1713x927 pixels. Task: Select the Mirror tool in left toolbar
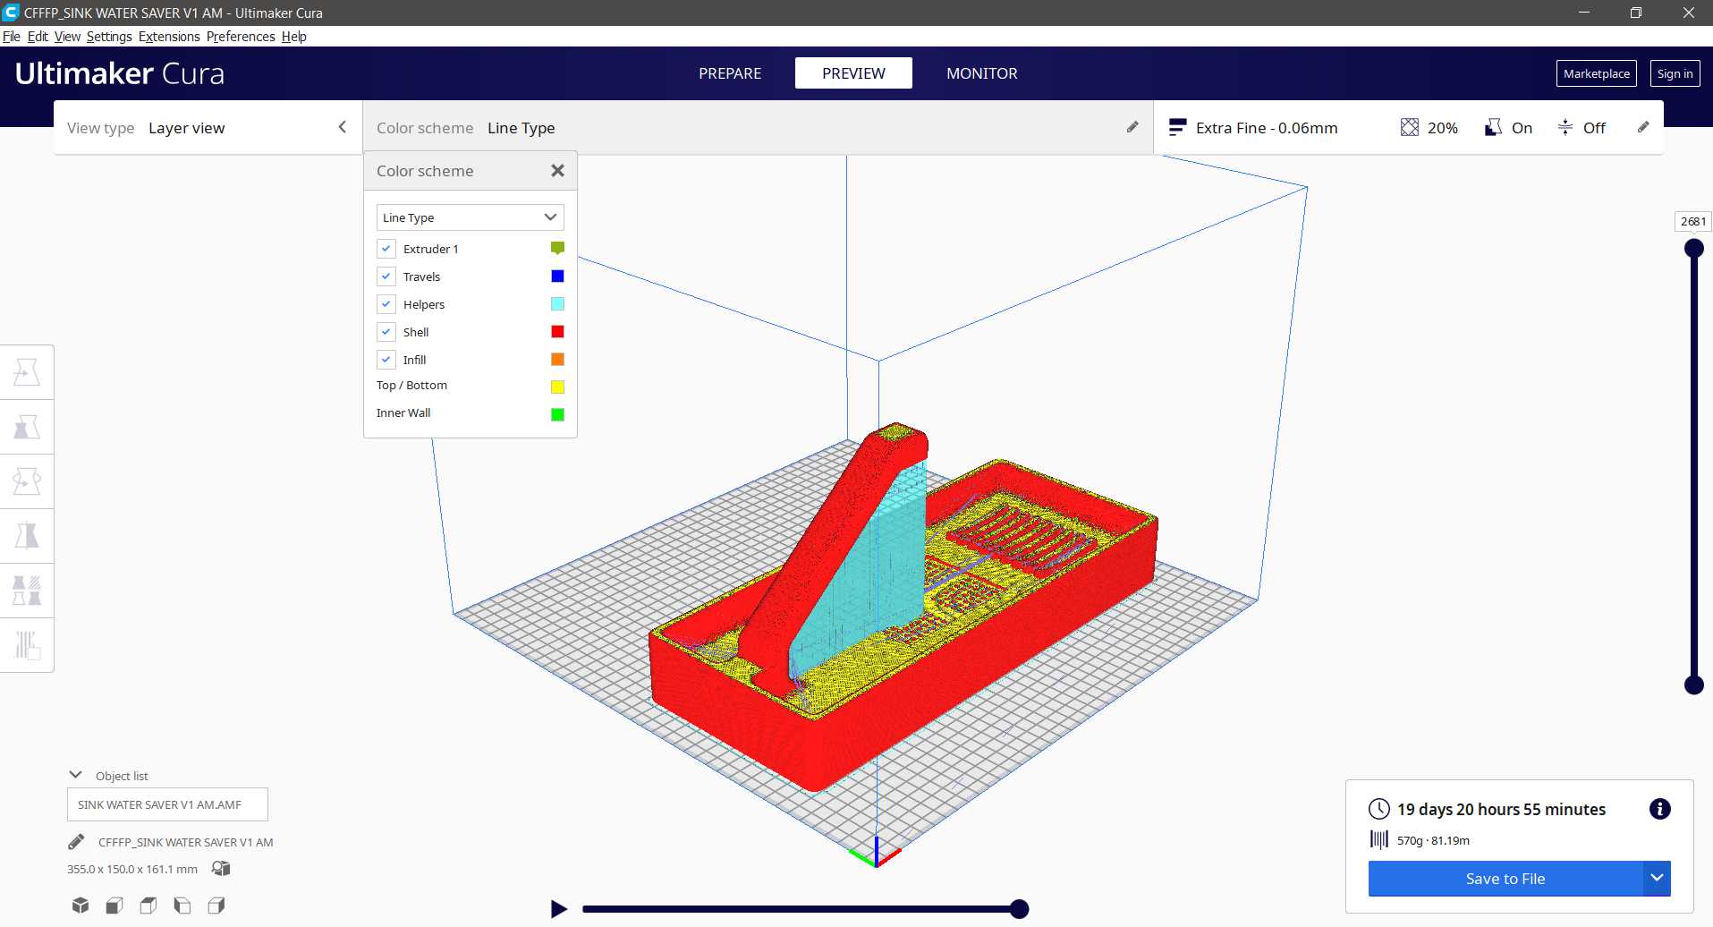point(27,536)
